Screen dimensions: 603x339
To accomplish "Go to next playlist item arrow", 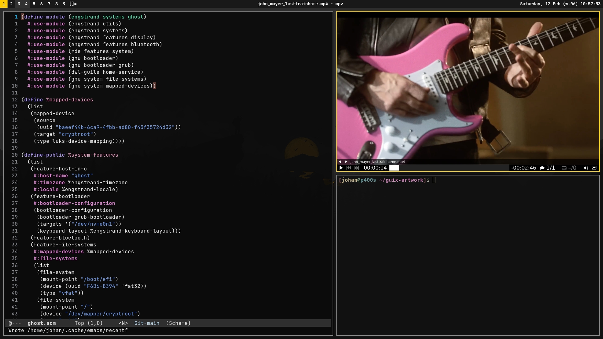I will point(346,162).
